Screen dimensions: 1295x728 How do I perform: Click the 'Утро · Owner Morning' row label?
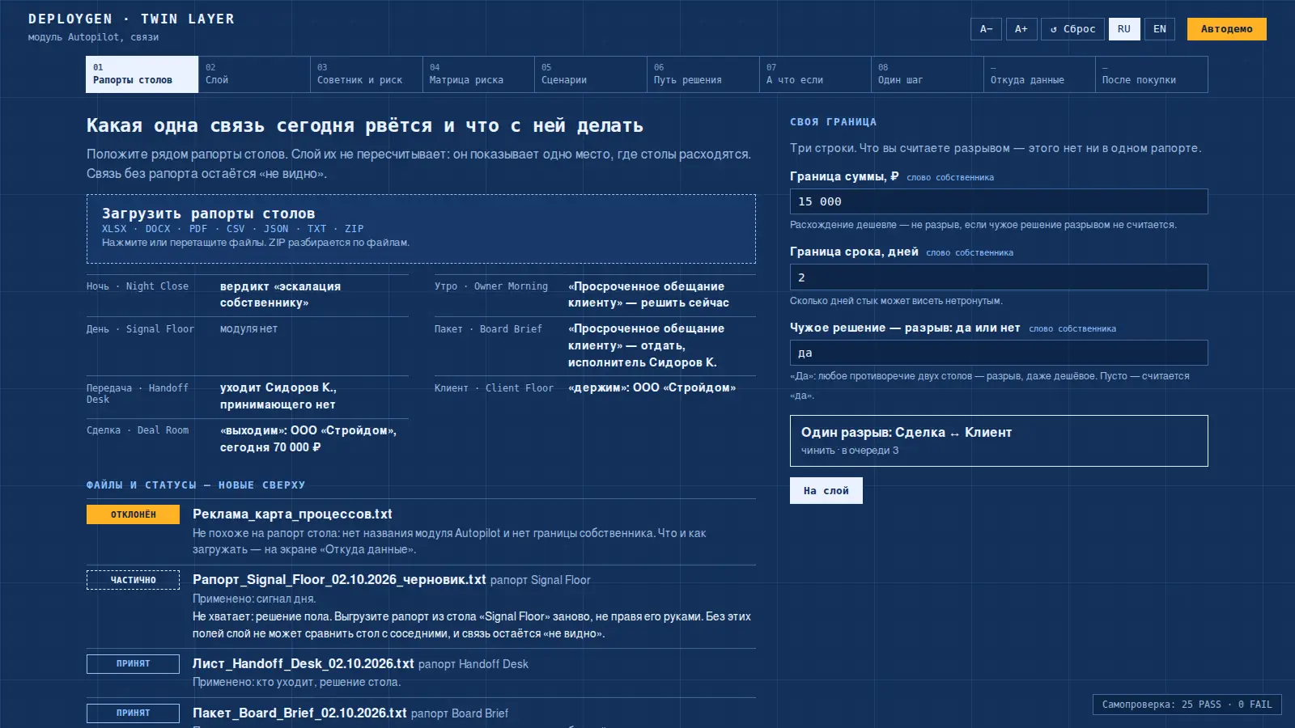[491, 286]
